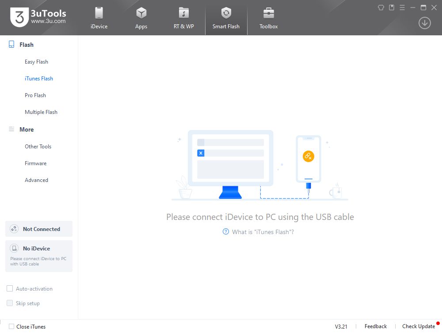Click the Not Connected status button
The height and width of the screenshot is (333, 442).
click(x=39, y=229)
